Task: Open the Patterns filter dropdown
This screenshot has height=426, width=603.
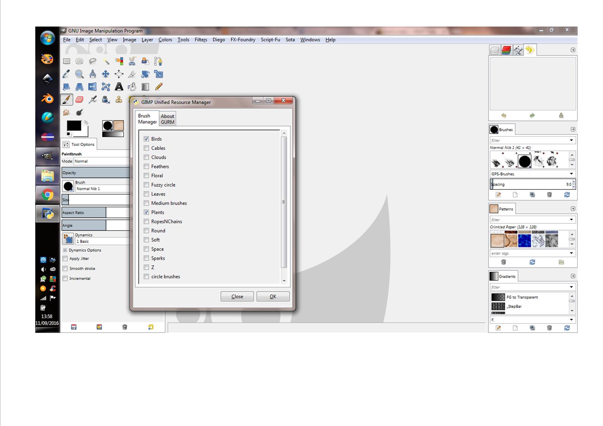Action: point(571,220)
